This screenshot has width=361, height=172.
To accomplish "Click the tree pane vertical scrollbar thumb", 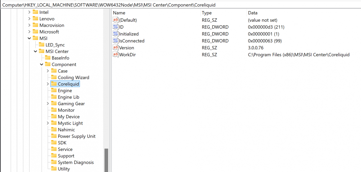I will coord(106,160).
